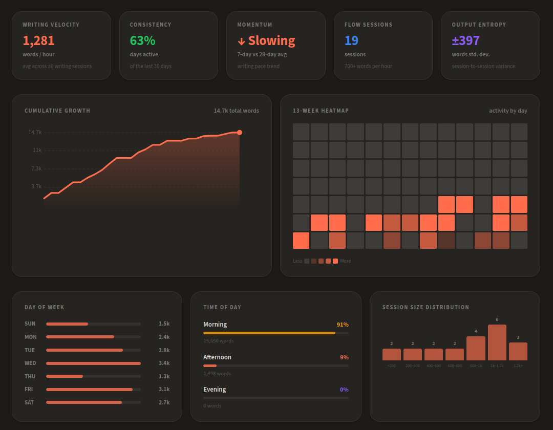This screenshot has height=430, width=553.
Task: Select the 3.1k Friday value
Action: point(164,389)
